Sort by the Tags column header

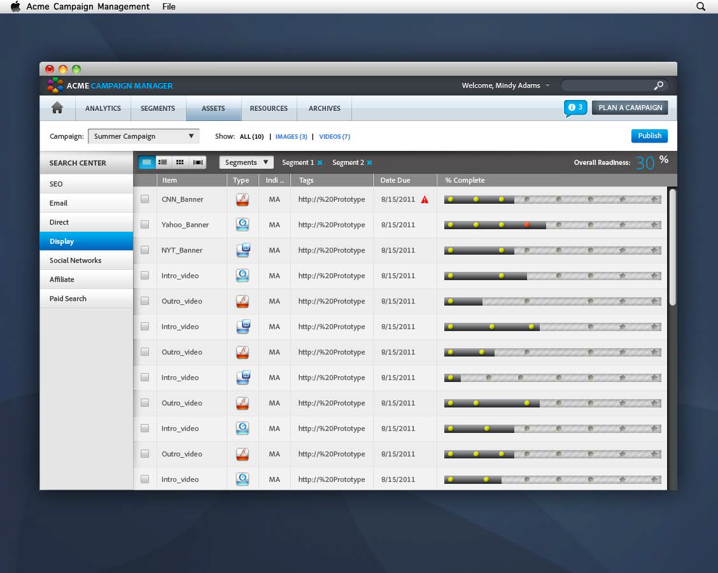pos(332,180)
